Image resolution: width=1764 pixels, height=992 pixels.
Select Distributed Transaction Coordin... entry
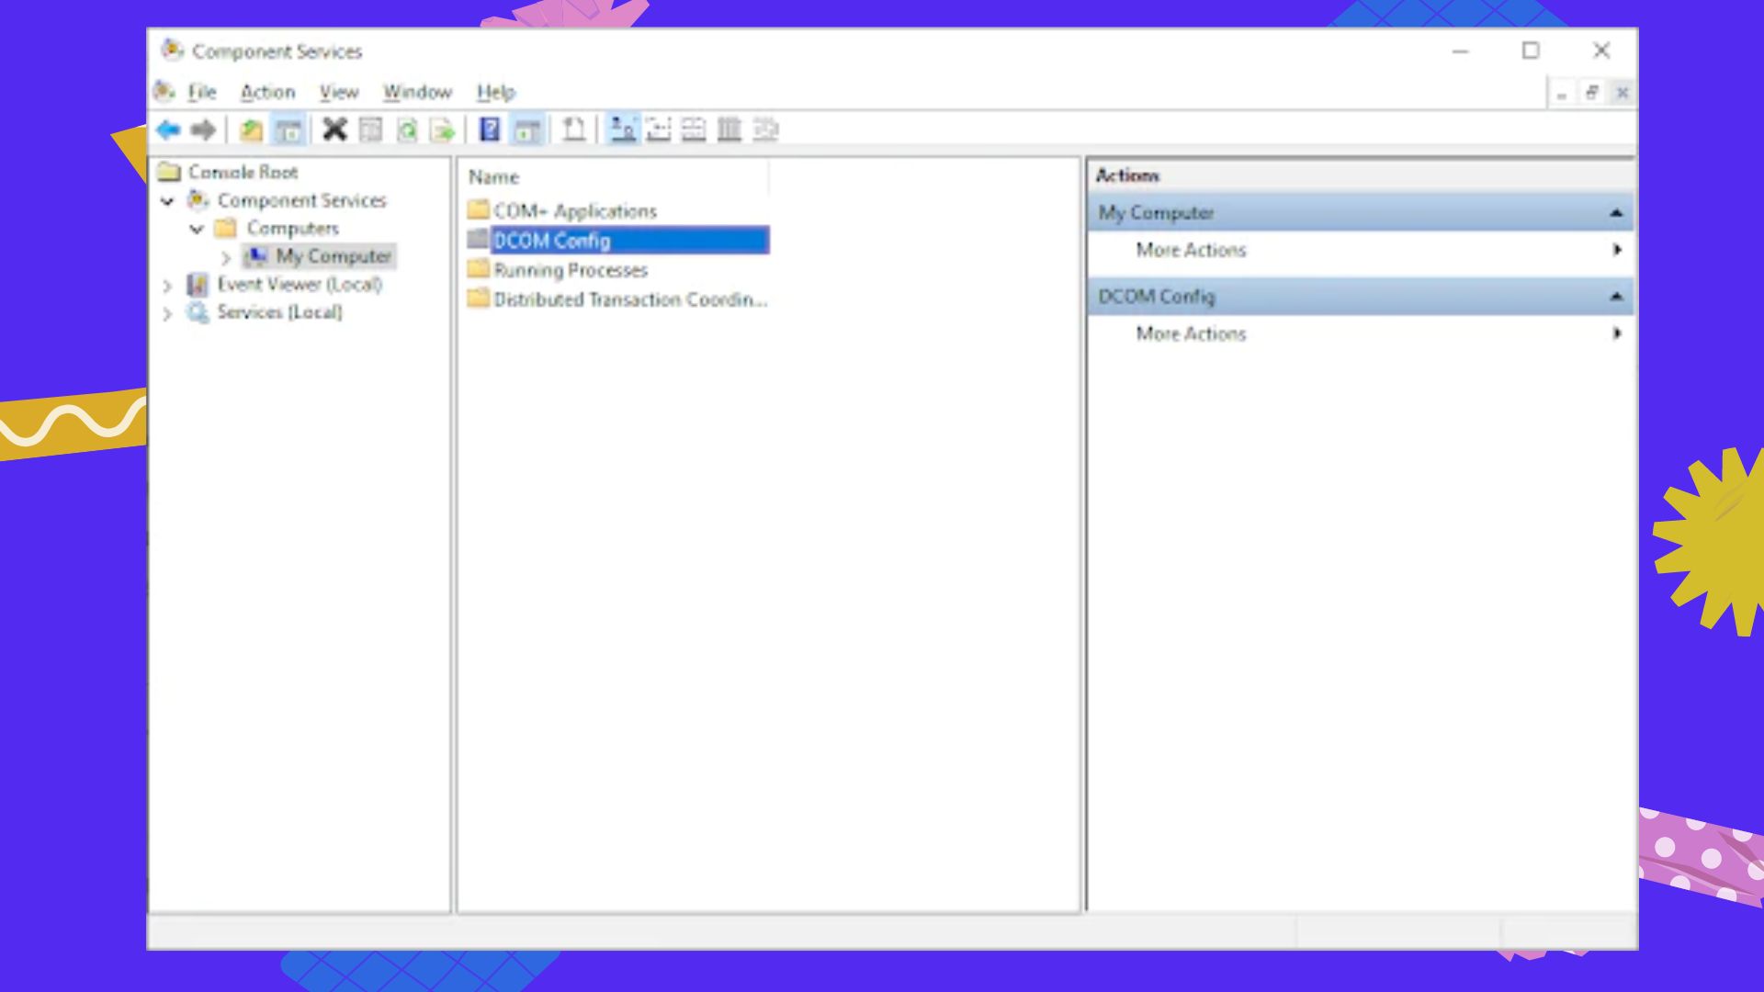coord(630,299)
